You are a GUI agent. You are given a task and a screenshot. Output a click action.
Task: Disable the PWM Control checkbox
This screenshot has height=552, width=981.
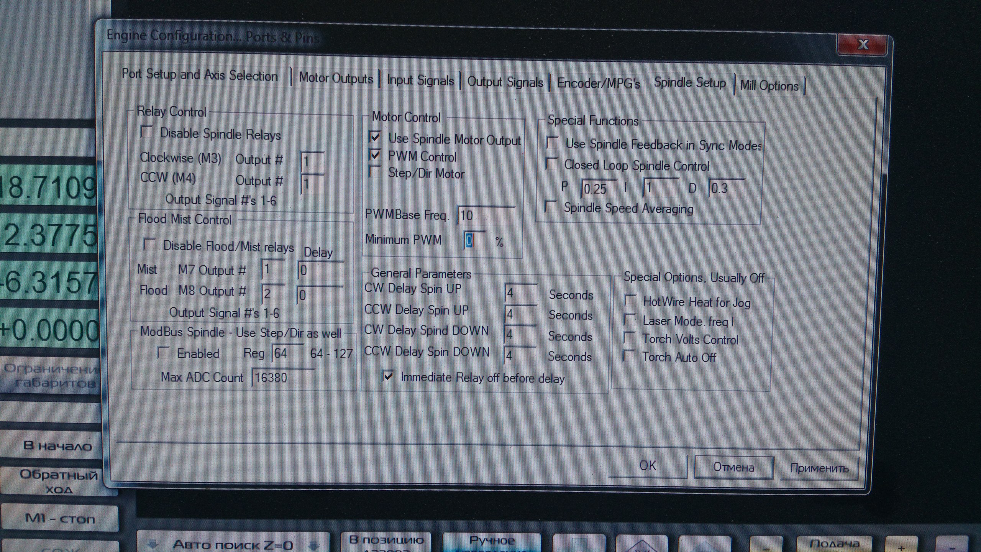(375, 155)
